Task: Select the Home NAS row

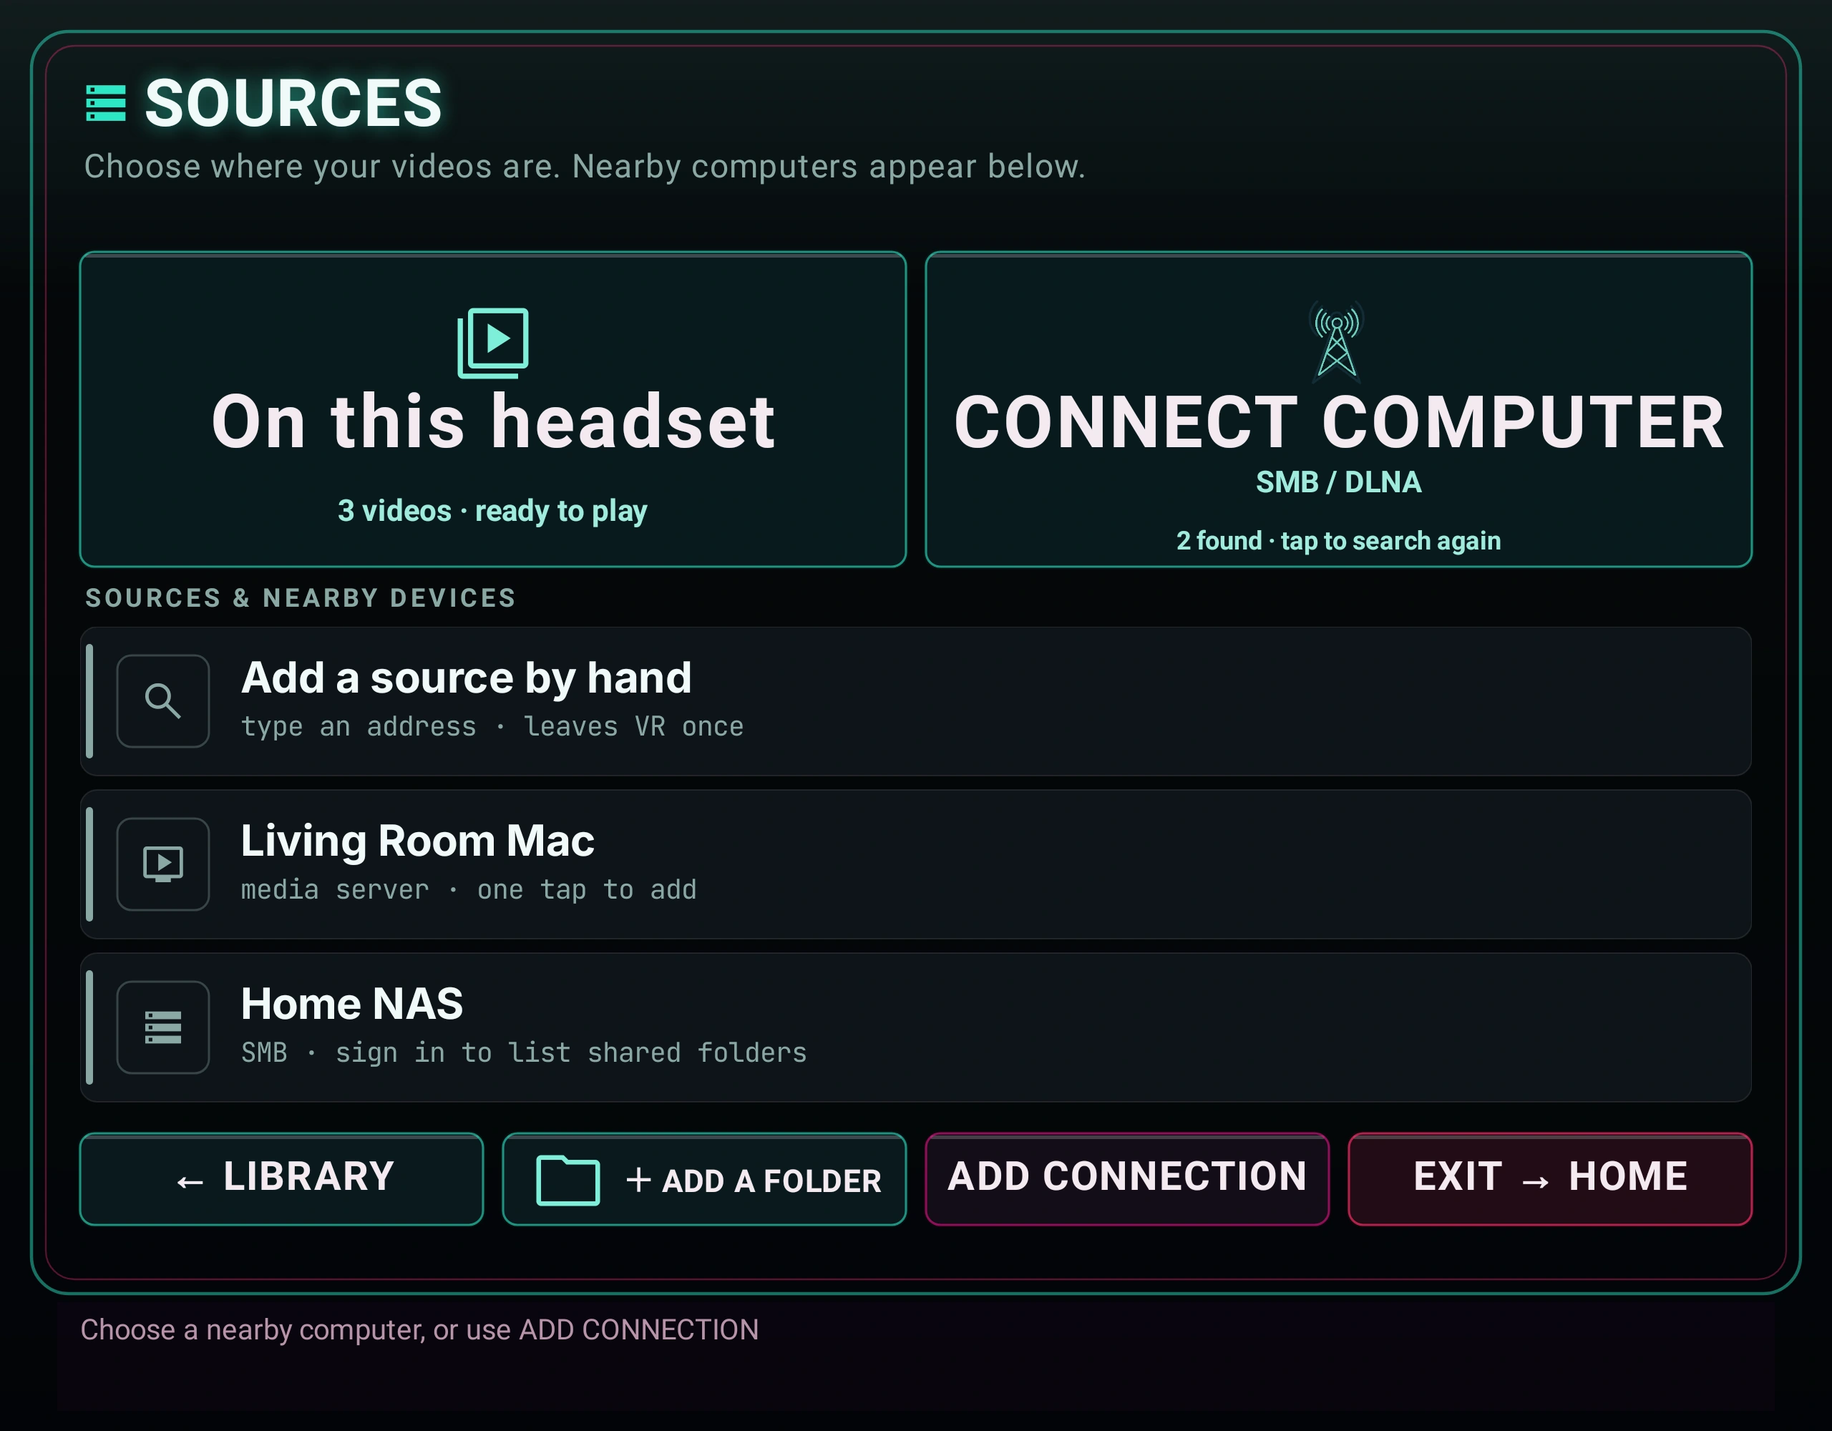Action: click(916, 1027)
